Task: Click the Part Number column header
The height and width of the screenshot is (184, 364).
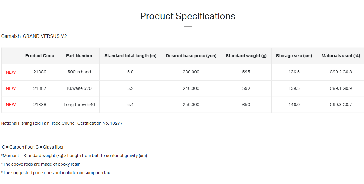Action: (x=79, y=56)
